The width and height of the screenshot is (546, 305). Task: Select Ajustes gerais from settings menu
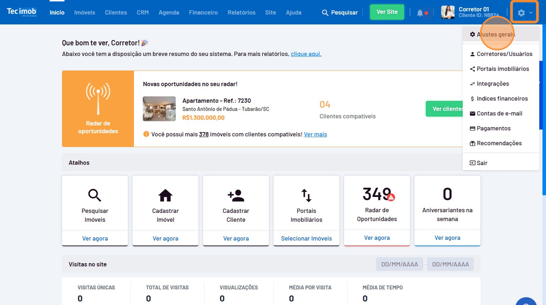(x=495, y=35)
